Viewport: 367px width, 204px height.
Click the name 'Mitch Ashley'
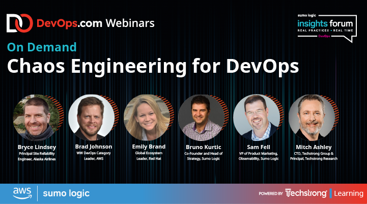click(314, 147)
